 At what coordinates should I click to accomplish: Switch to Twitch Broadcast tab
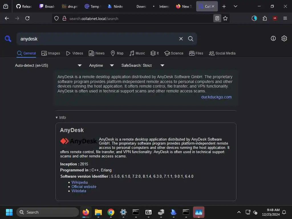(x=47, y=6)
